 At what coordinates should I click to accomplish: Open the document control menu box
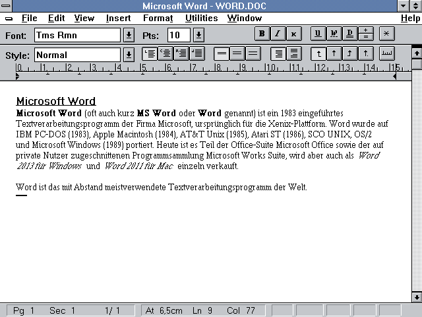tap(9, 18)
